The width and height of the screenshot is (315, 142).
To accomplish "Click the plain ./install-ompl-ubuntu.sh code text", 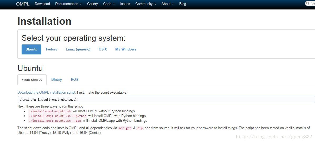I will pyautogui.click(x=50, y=111).
